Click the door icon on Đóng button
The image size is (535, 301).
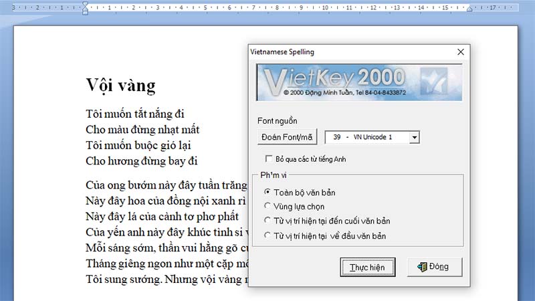click(x=422, y=267)
